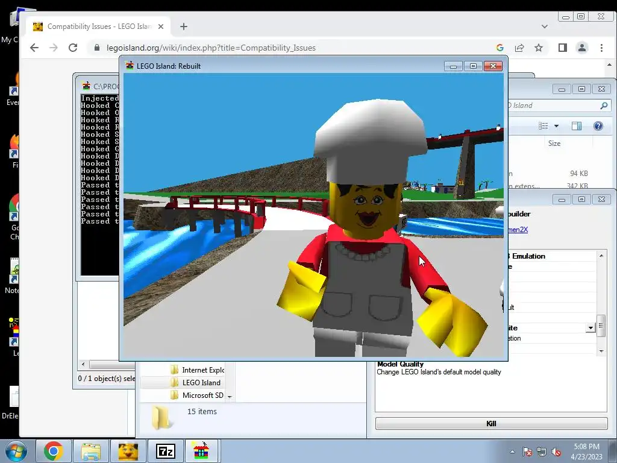
Task: Open Explorer view options dropdown arrow
Action: [556, 126]
